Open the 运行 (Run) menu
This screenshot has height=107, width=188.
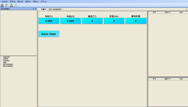(13, 1)
